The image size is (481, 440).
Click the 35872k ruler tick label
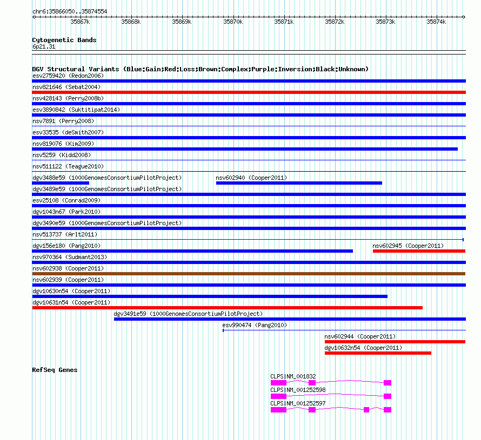tap(335, 22)
